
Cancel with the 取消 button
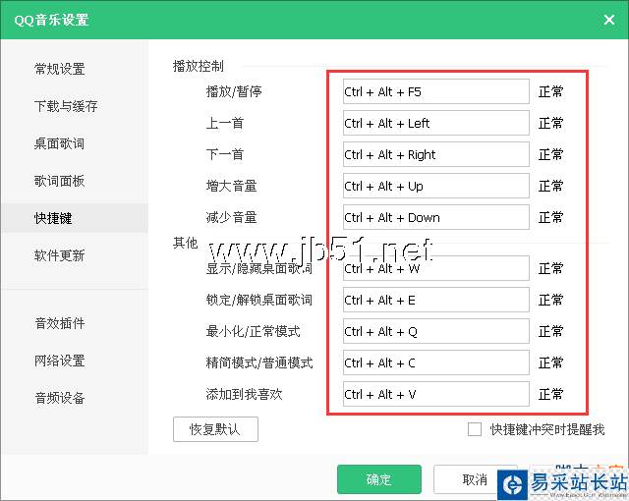[475, 479]
